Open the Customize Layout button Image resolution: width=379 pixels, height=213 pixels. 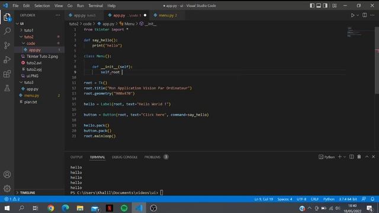[334, 5]
